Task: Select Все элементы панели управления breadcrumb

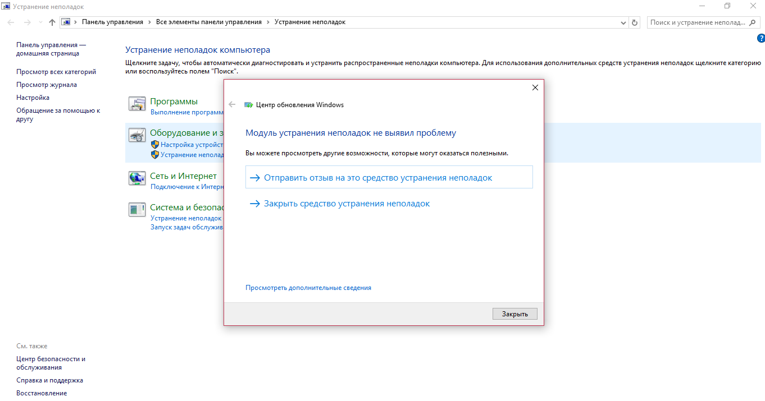Action: (208, 22)
